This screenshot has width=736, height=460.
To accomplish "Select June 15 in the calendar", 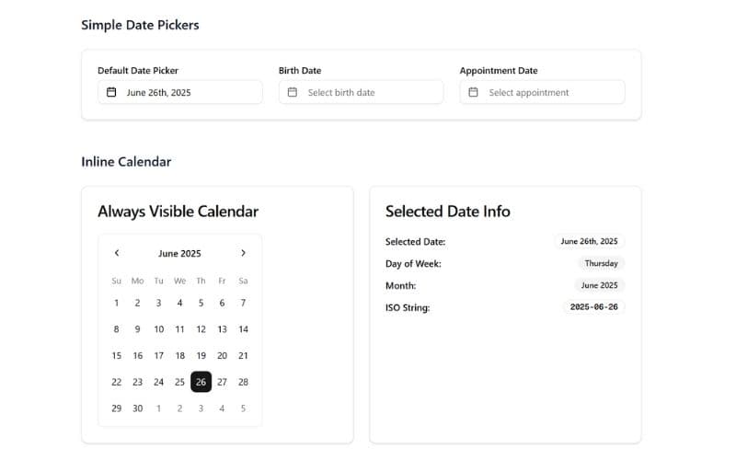I will point(117,355).
